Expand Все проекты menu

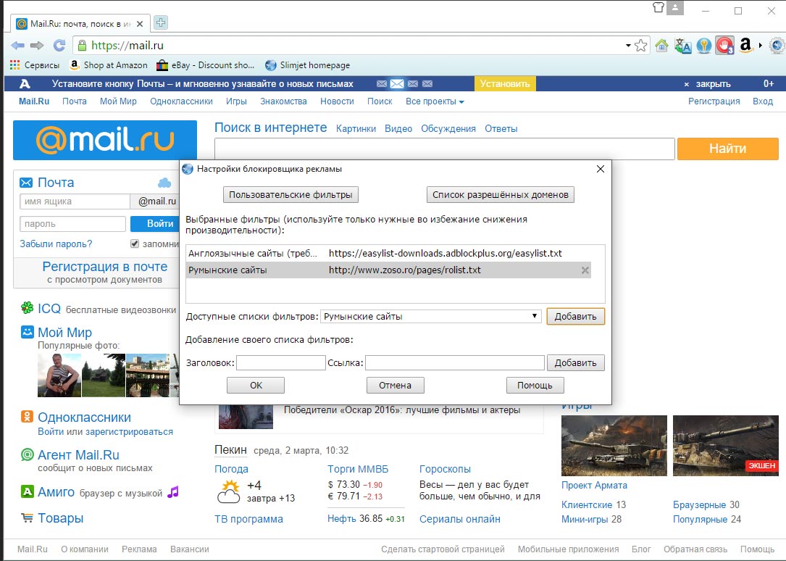coord(435,101)
